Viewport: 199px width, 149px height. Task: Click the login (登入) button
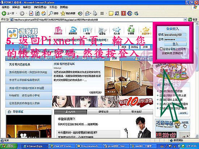click(175, 44)
